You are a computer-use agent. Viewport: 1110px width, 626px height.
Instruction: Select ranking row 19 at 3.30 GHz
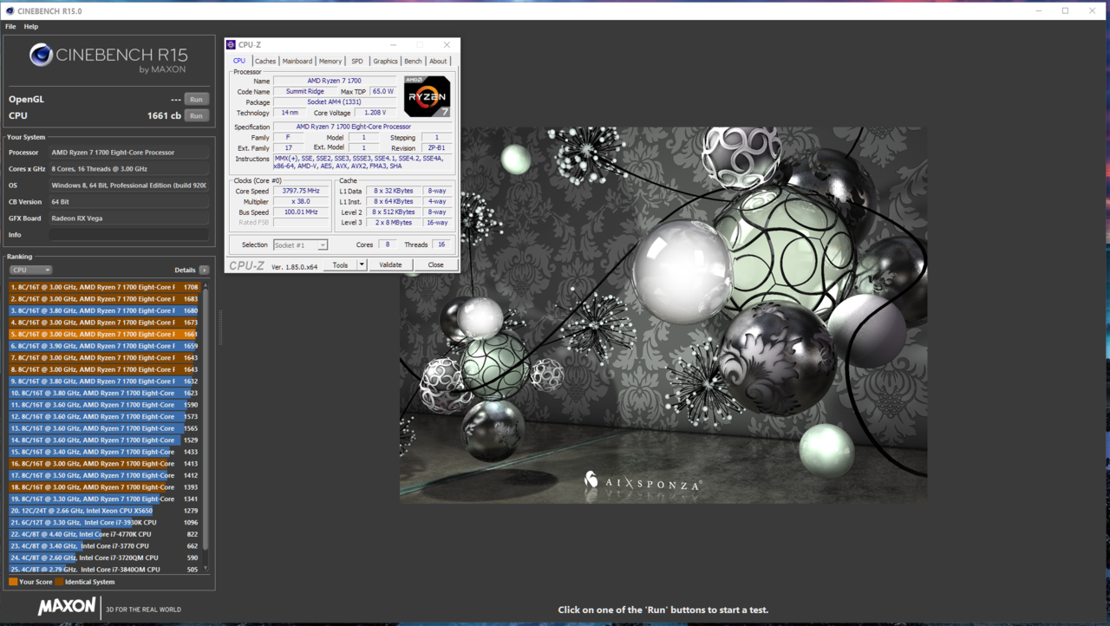point(105,499)
